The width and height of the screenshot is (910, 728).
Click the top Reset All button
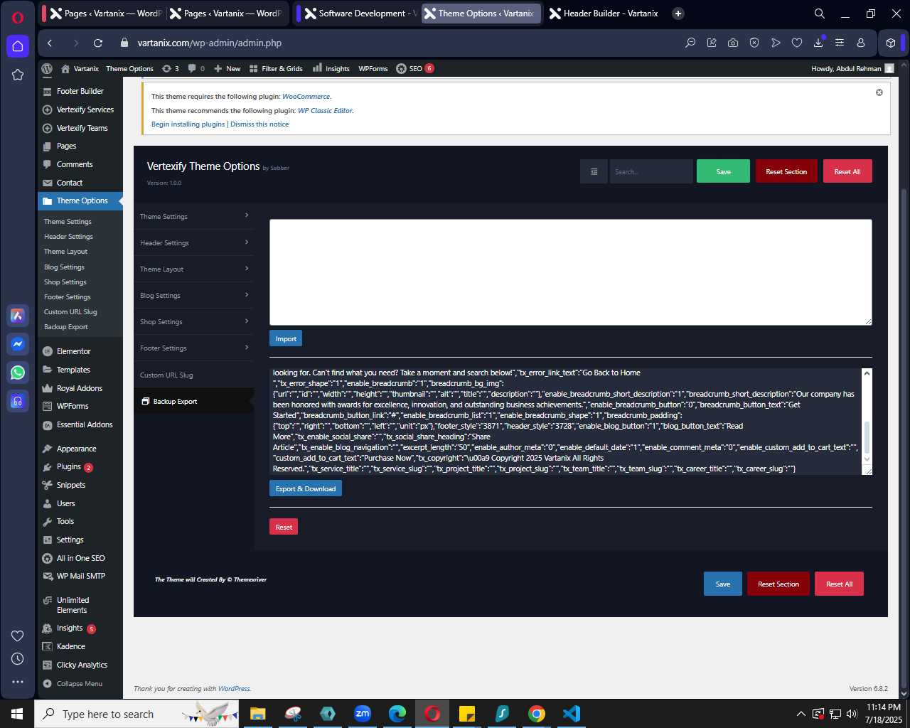[847, 171]
